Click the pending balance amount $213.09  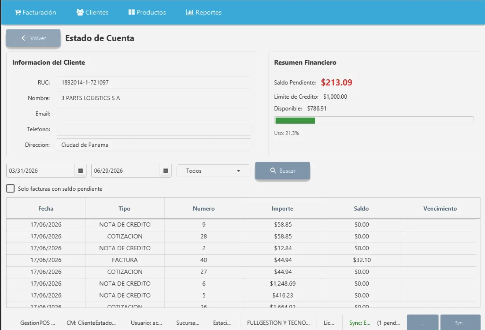coord(336,82)
